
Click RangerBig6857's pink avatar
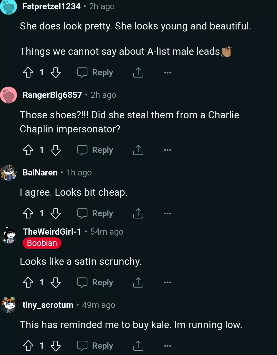9,94
